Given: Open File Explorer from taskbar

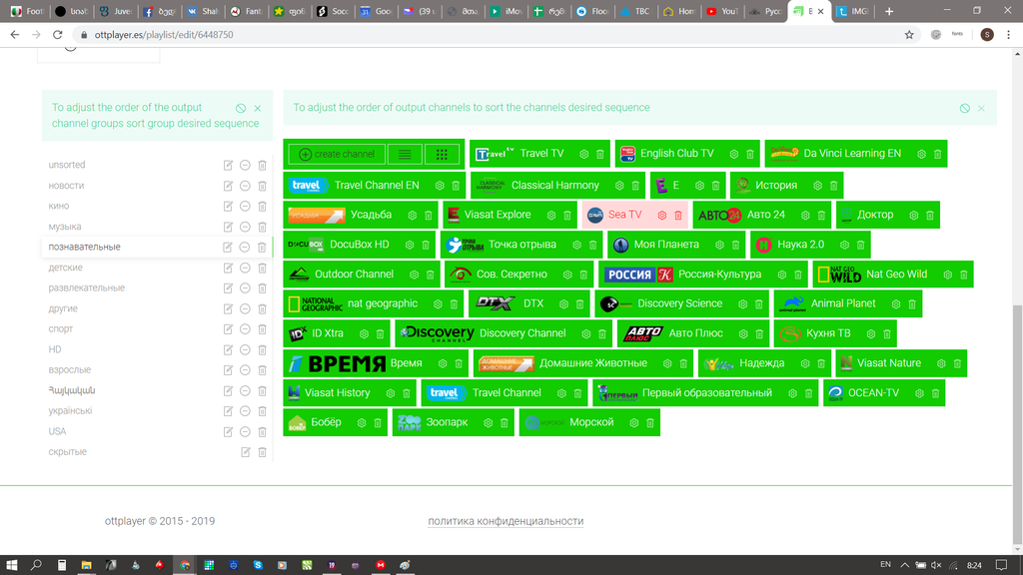Looking at the screenshot, I should 86,565.
